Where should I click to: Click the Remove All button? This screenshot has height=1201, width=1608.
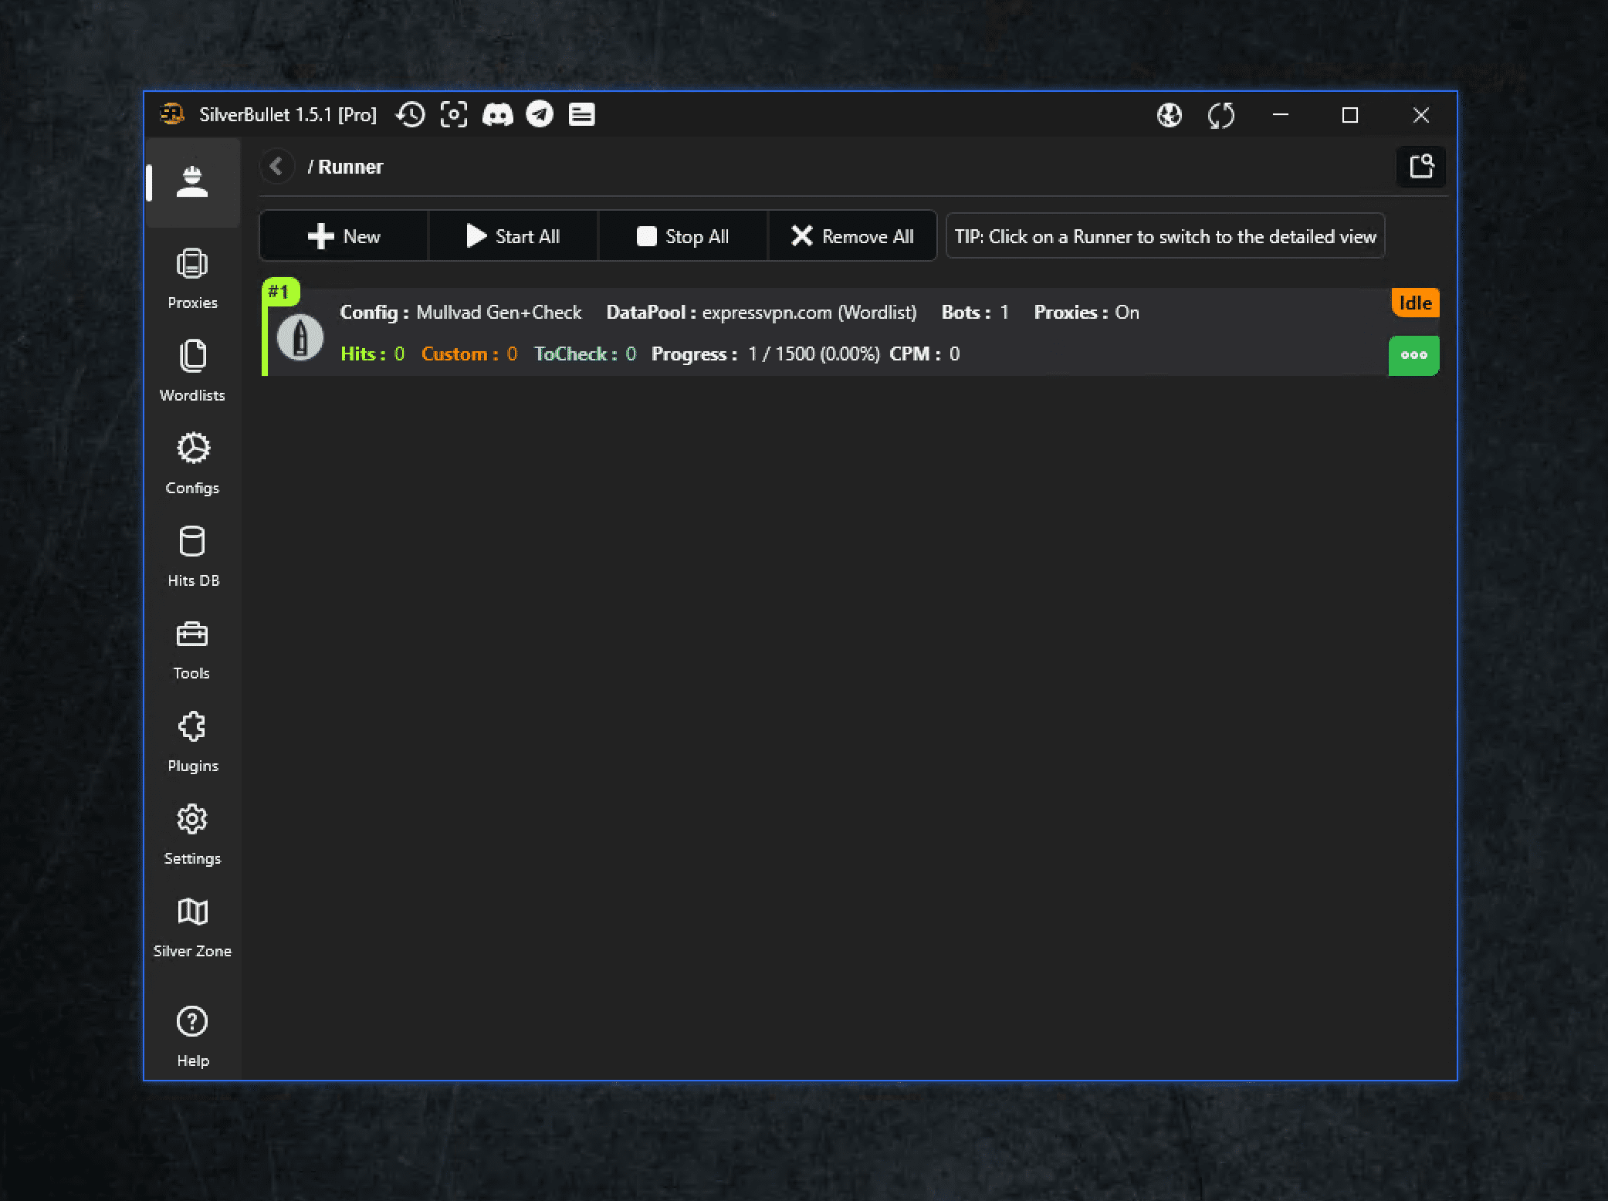852,236
